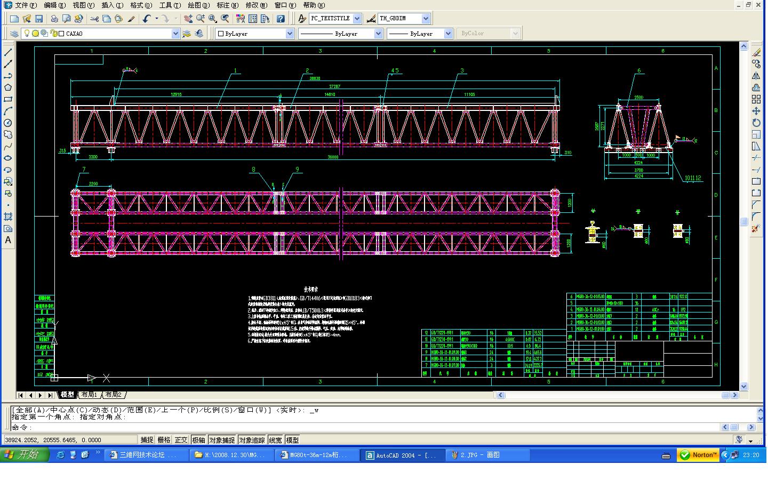Open the PC_TEXTSTYLE text style dropdown
The image size is (768, 480).
(357, 19)
